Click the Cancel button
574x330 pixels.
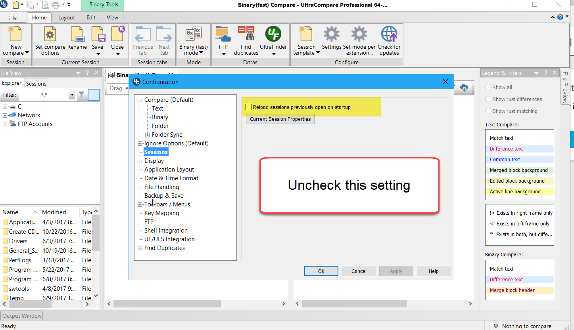(x=359, y=271)
